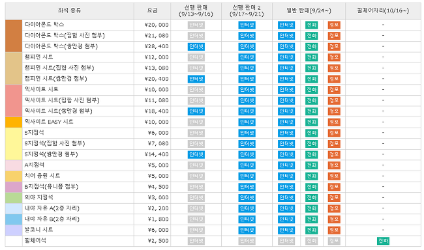Click the active 선행 판매 인터넷 badge for S지정석(쌍안경 첨부)
Viewport: 424px width, 250px height.
pos(196,154)
